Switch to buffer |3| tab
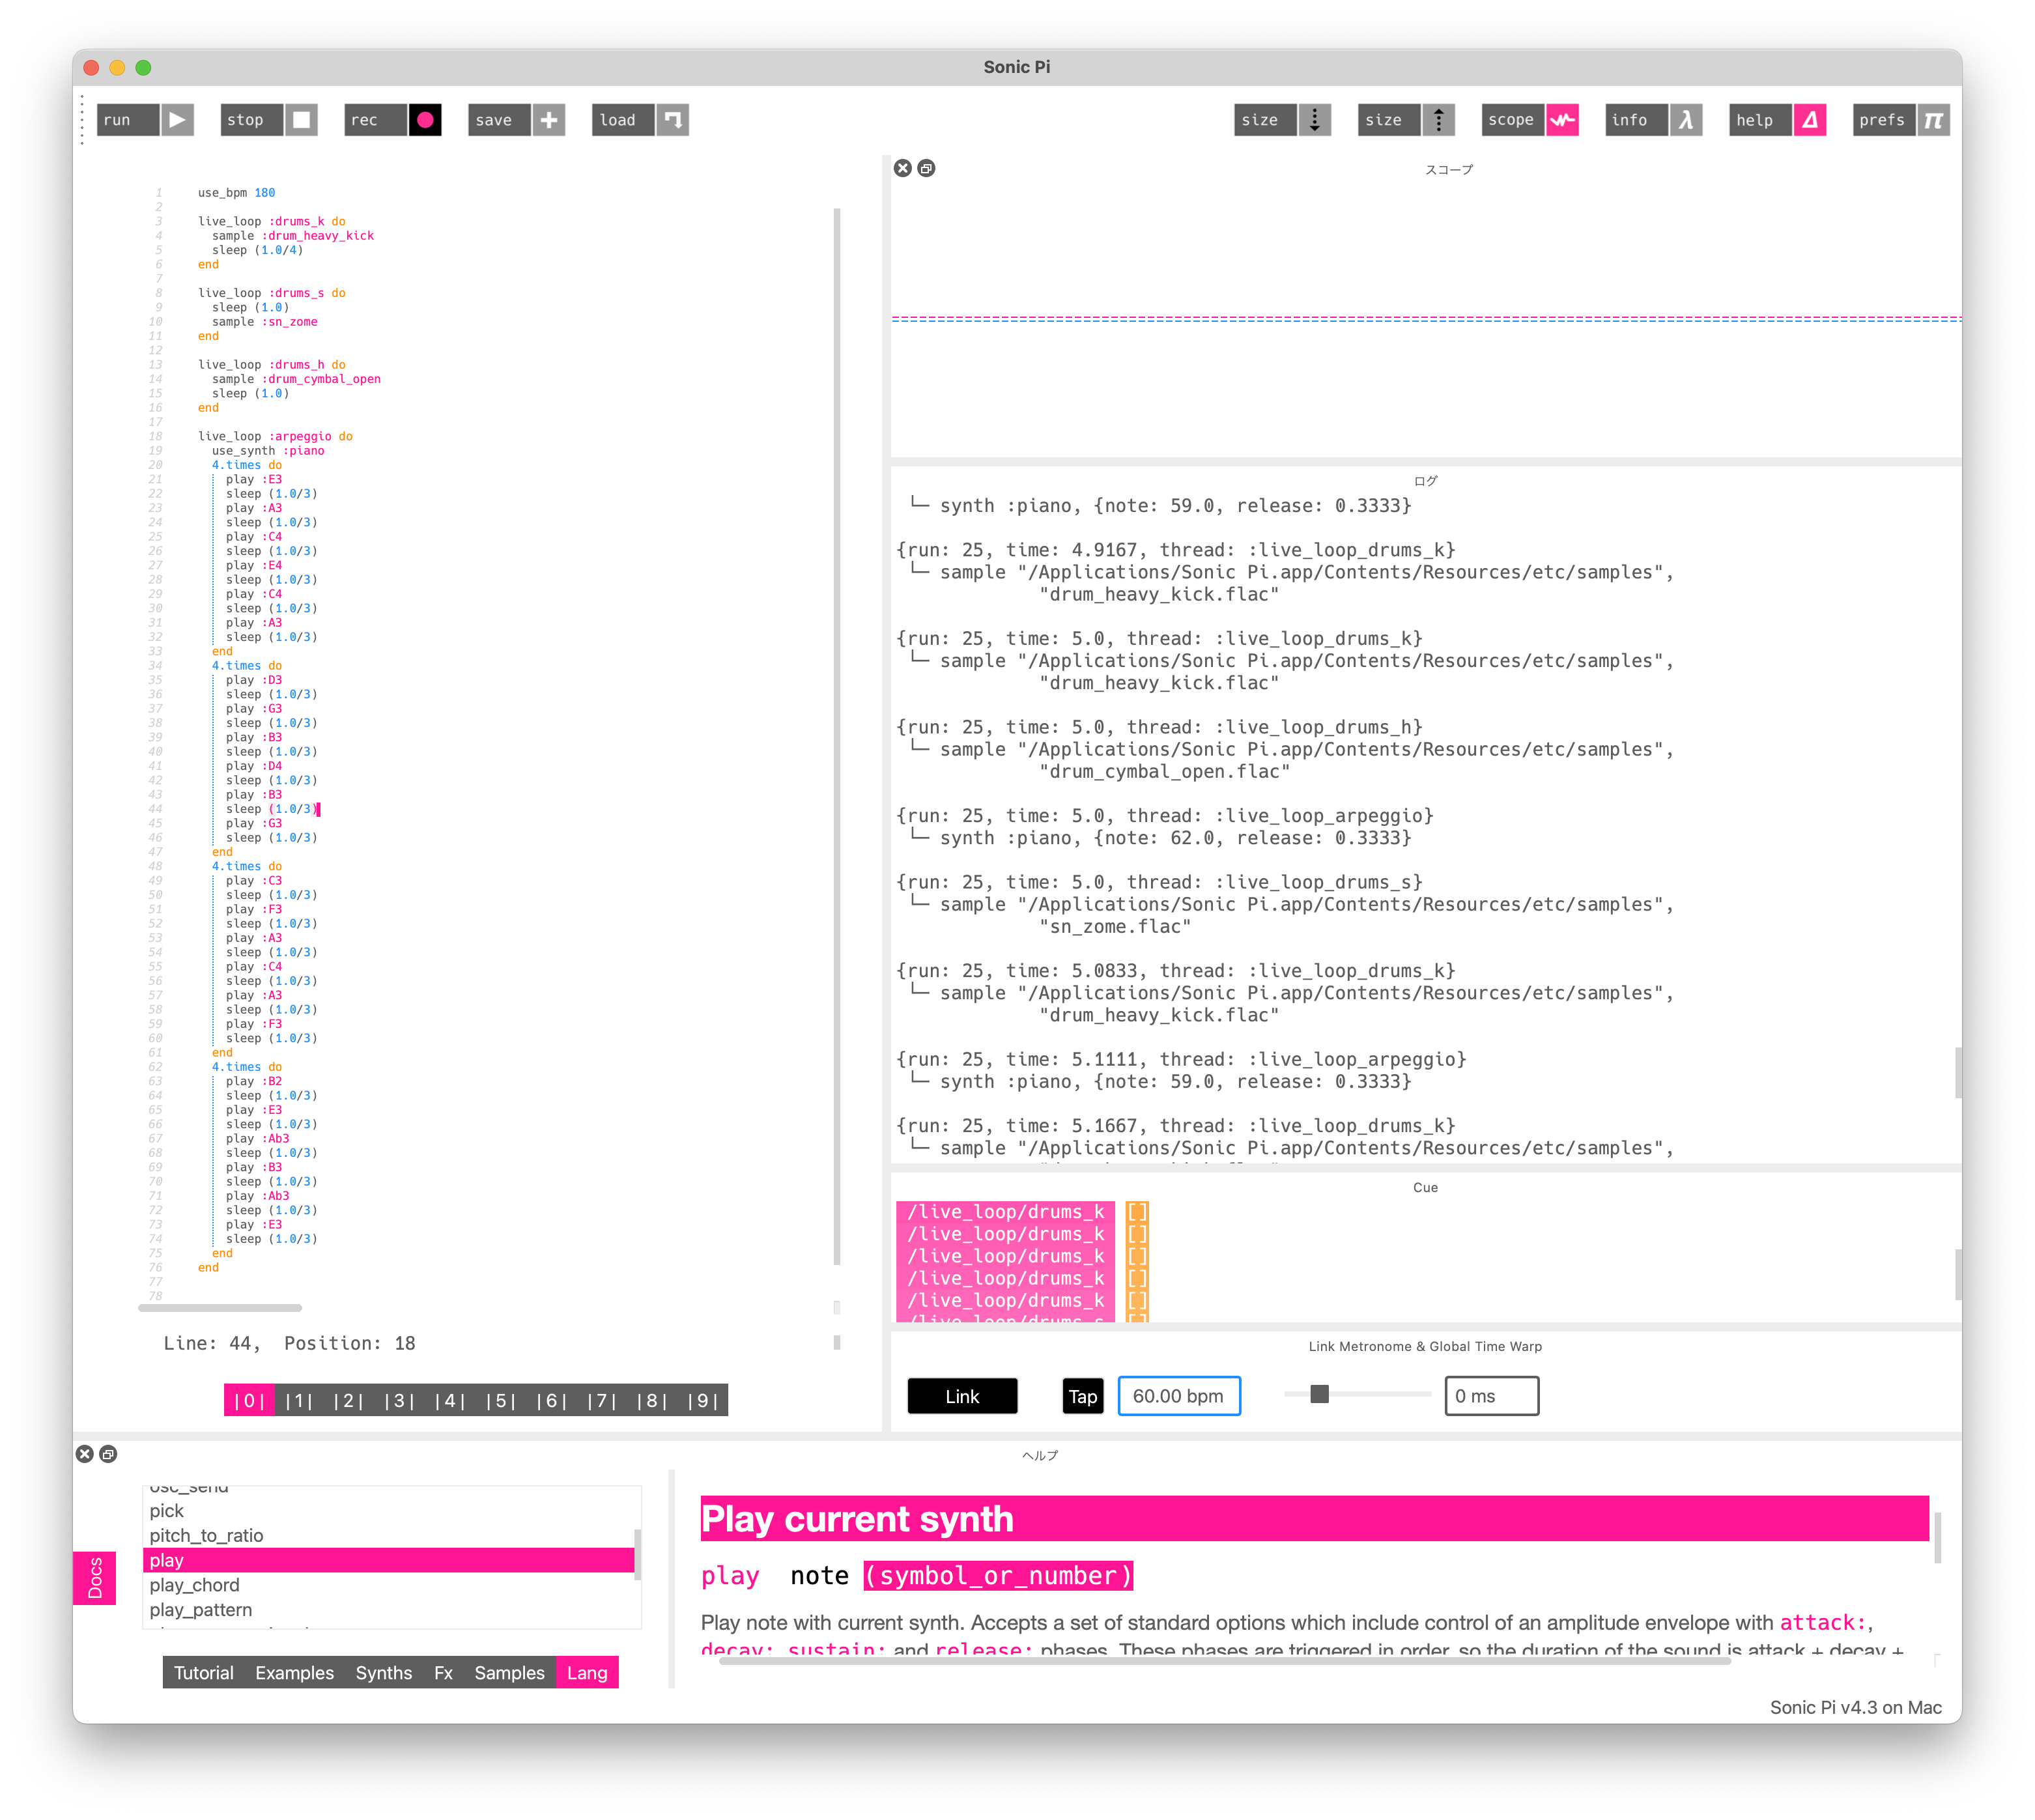The image size is (2035, 1820). (x=399, y=1400)
